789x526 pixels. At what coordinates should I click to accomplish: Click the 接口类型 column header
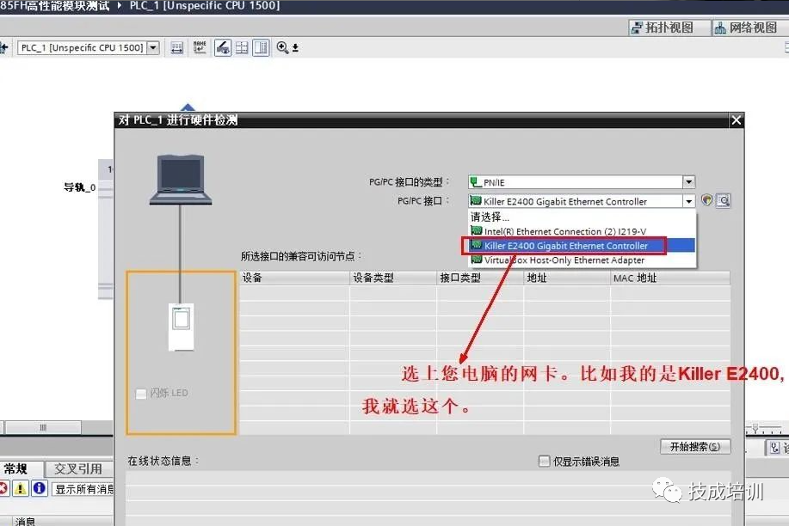pyautogui.click(x=479, y=278)
